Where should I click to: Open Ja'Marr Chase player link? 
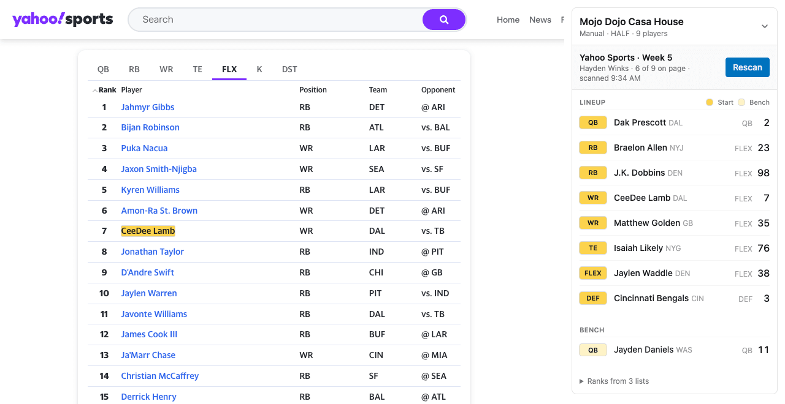point(148,355)
